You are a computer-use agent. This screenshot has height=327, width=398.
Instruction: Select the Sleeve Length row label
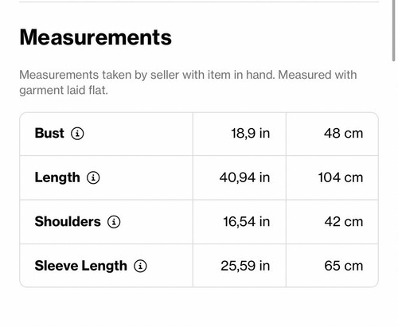tap(81, 266)
